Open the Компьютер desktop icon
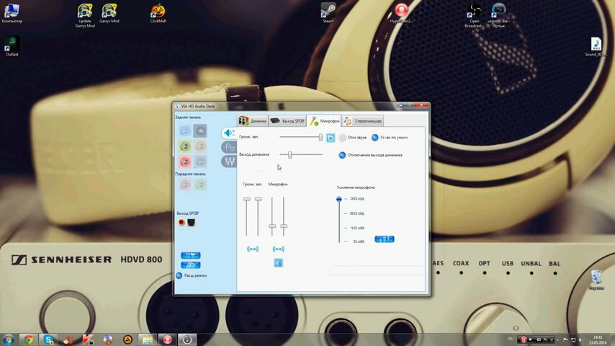Screen dimensions: 615x346 click(12, 13)
